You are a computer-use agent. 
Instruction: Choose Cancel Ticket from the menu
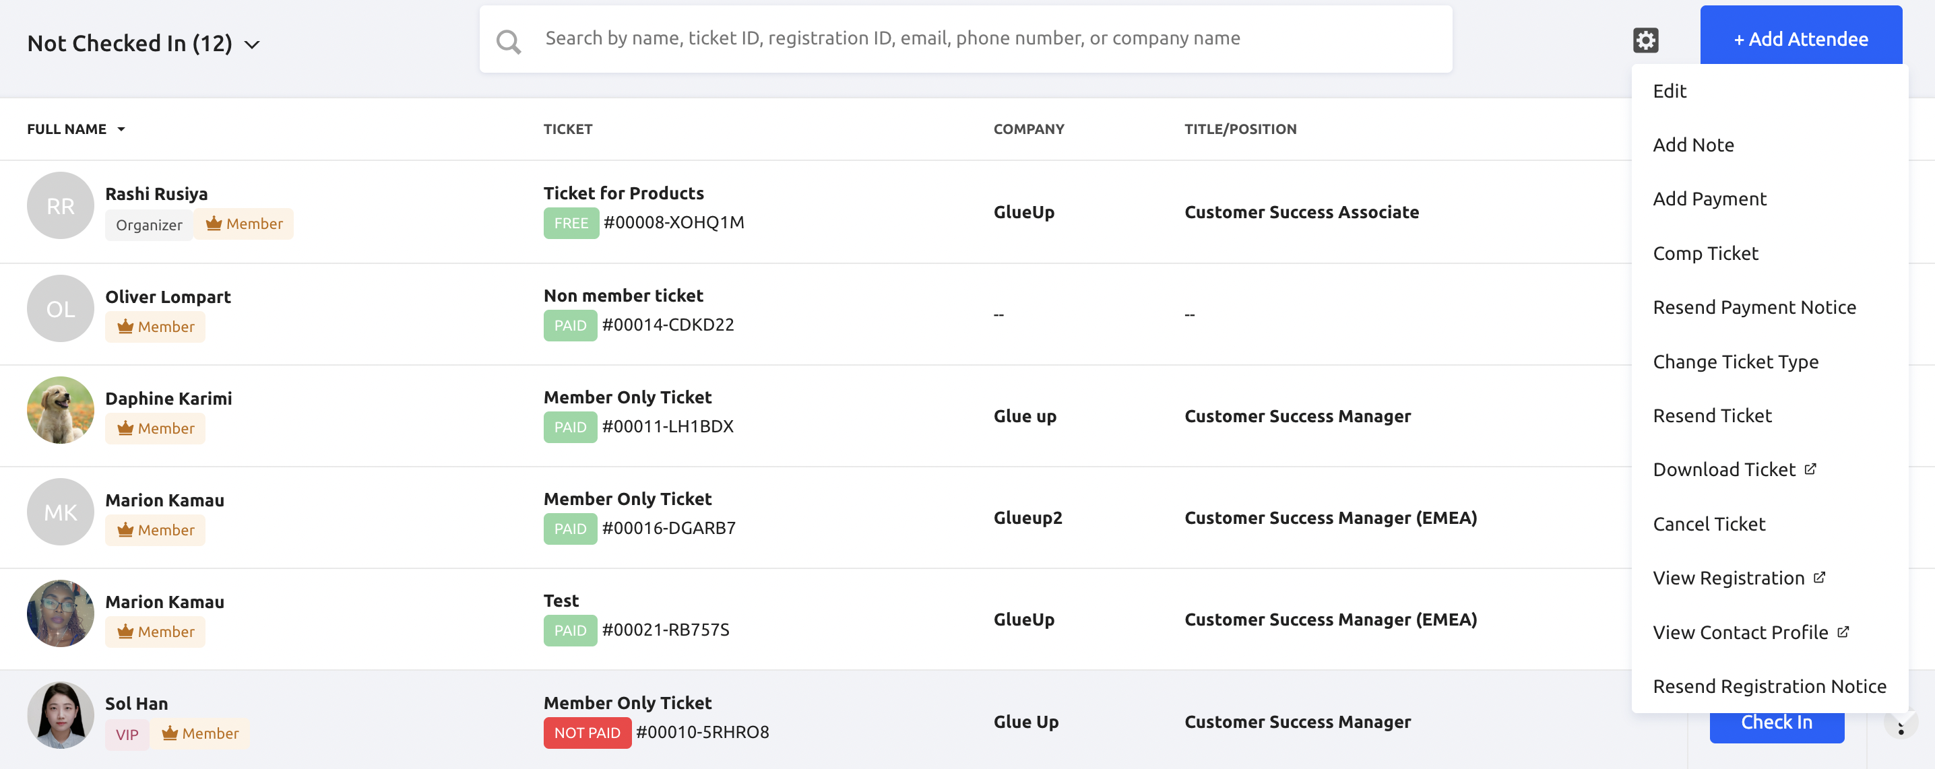1709,524
